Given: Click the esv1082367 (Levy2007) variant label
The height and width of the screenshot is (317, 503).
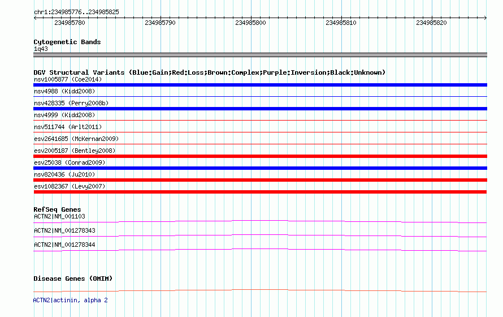Looking at the screenshot, I should coord(70,186).
